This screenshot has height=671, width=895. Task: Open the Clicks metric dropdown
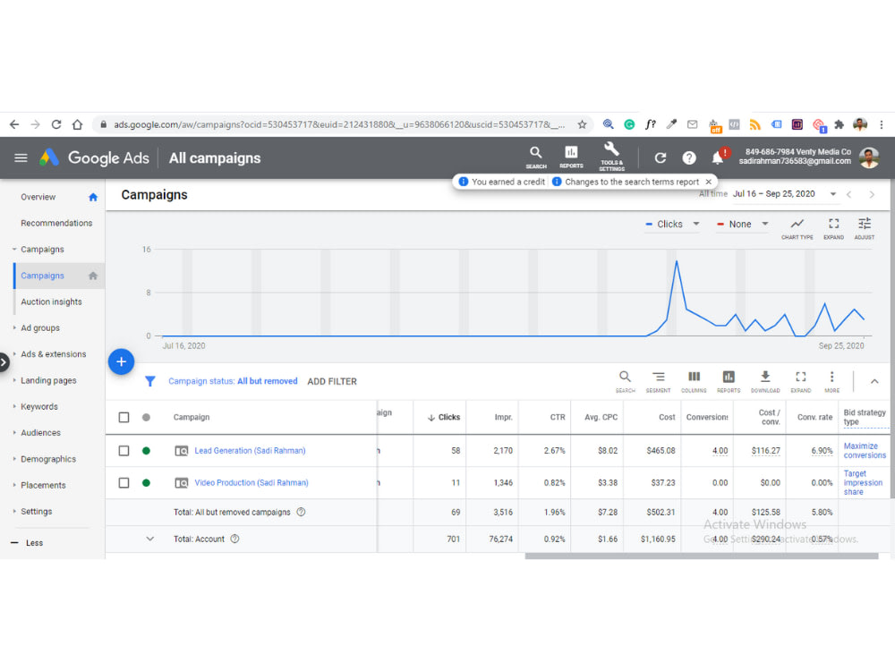click(672, 225)
